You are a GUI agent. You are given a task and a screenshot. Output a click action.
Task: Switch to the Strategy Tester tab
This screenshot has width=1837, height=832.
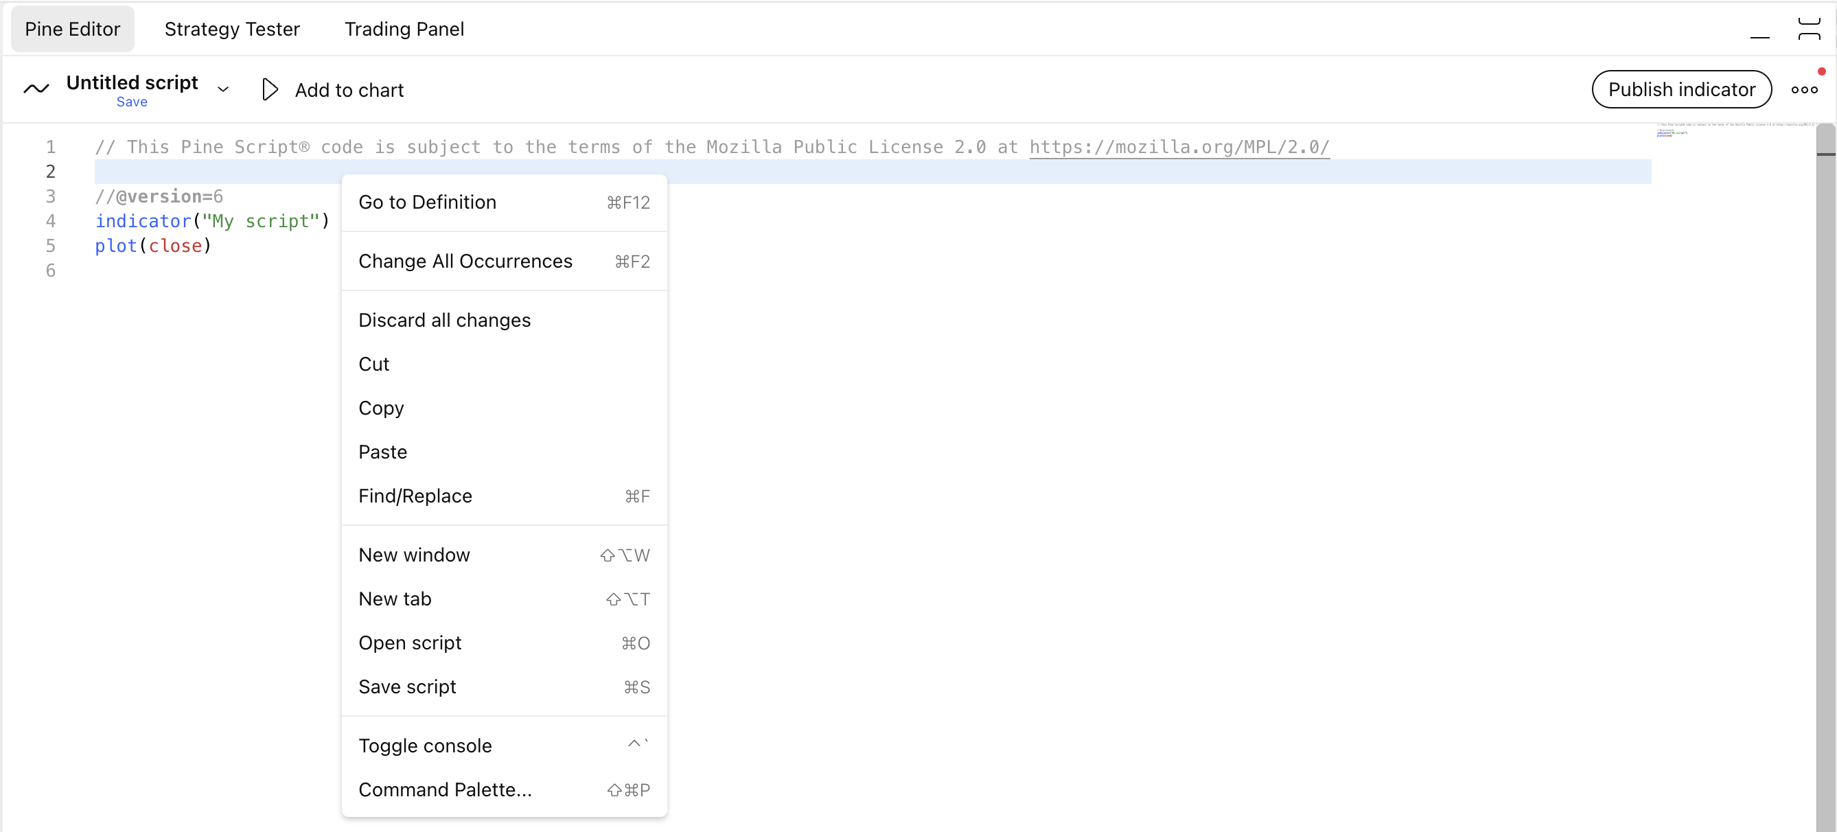(x=232, y=30)
